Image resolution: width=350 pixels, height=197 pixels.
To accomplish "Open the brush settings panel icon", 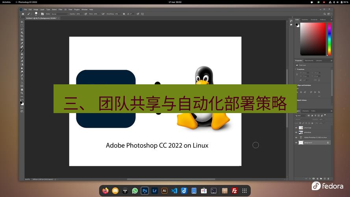I will click(x=43, y=14).
